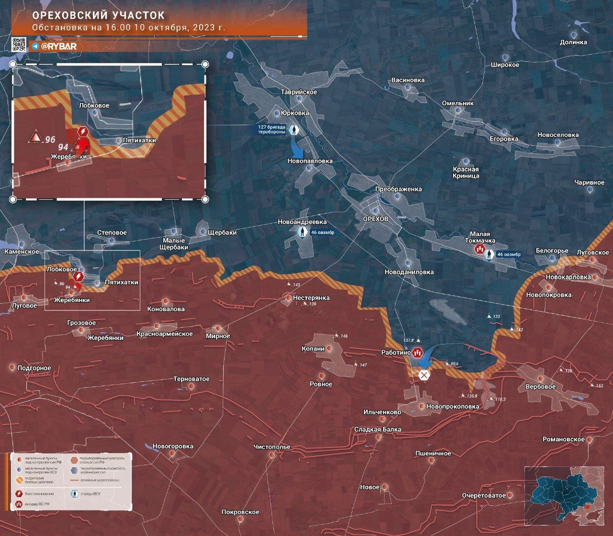Viewport: 613px width, 536px height.
Task: Click the airstrike icon at Работино
Action: click(x=417, y=353)
